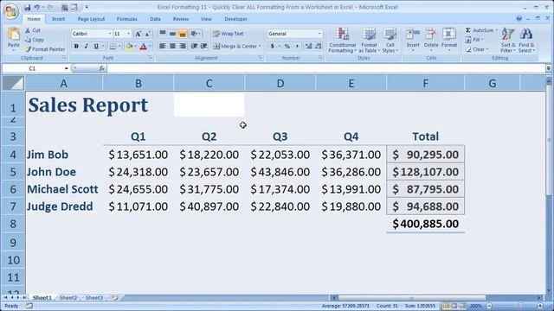This screenshot has width=554, height=311.
Task: Click the horizontal scrollbar thumb
Action: click(412, 298)
